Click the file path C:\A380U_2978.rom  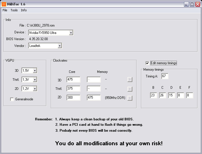click(x=41, y=25)
